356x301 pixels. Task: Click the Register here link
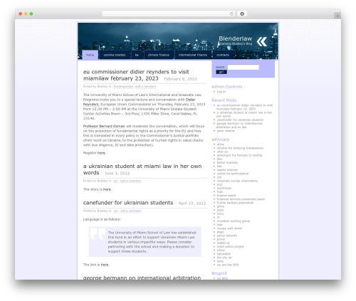101,153
